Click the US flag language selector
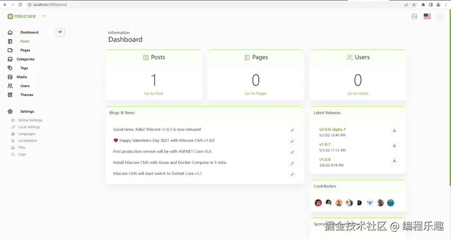The height and width of the screenshot is (239, 451). 427,16
